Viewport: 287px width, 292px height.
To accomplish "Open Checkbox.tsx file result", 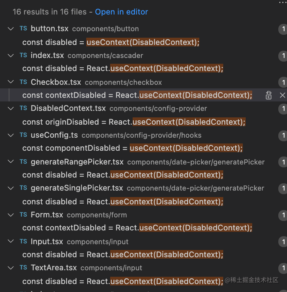I will (56, 82).
